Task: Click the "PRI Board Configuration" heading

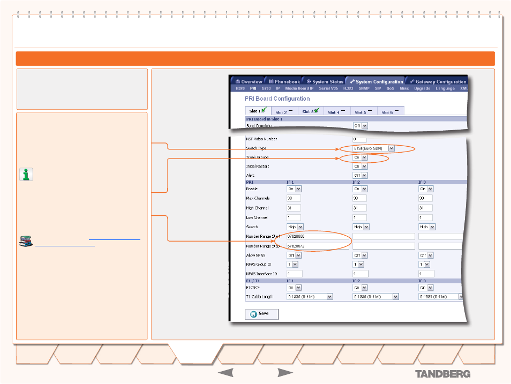Action: click(277, 99)
